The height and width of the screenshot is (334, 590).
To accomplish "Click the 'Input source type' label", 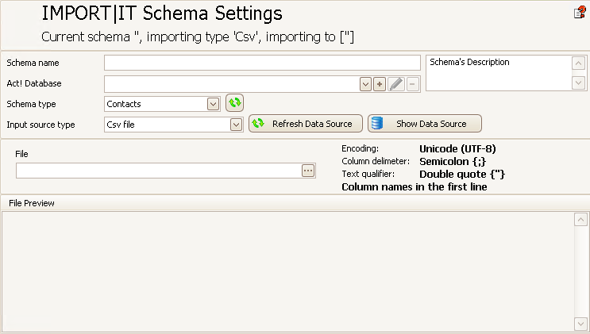I will pyautogui.click(x=40, y=125).
